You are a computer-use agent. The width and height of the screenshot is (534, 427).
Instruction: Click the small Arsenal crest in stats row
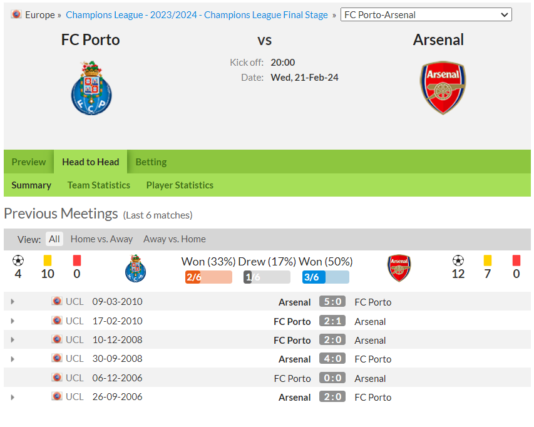tap(399, 269)
